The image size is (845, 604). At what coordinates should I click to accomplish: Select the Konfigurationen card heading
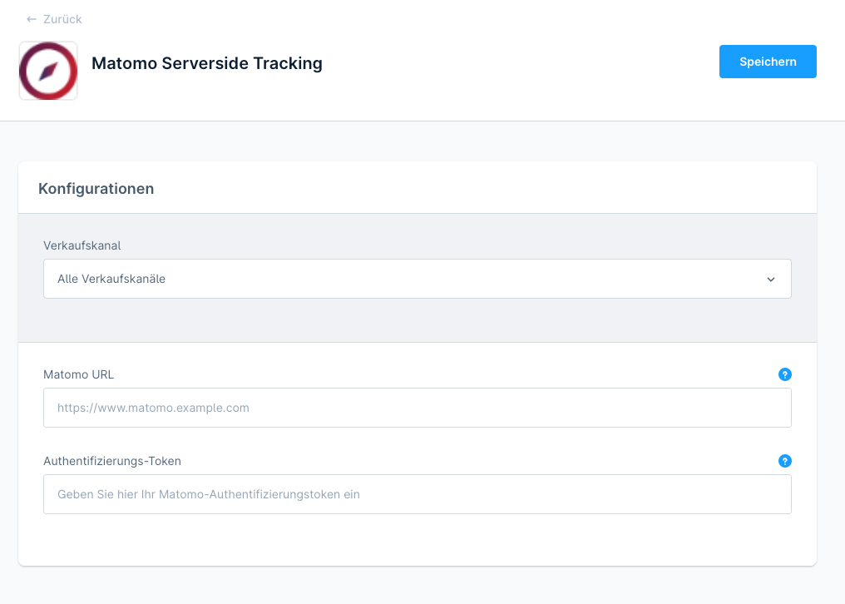tap(96, 189)
